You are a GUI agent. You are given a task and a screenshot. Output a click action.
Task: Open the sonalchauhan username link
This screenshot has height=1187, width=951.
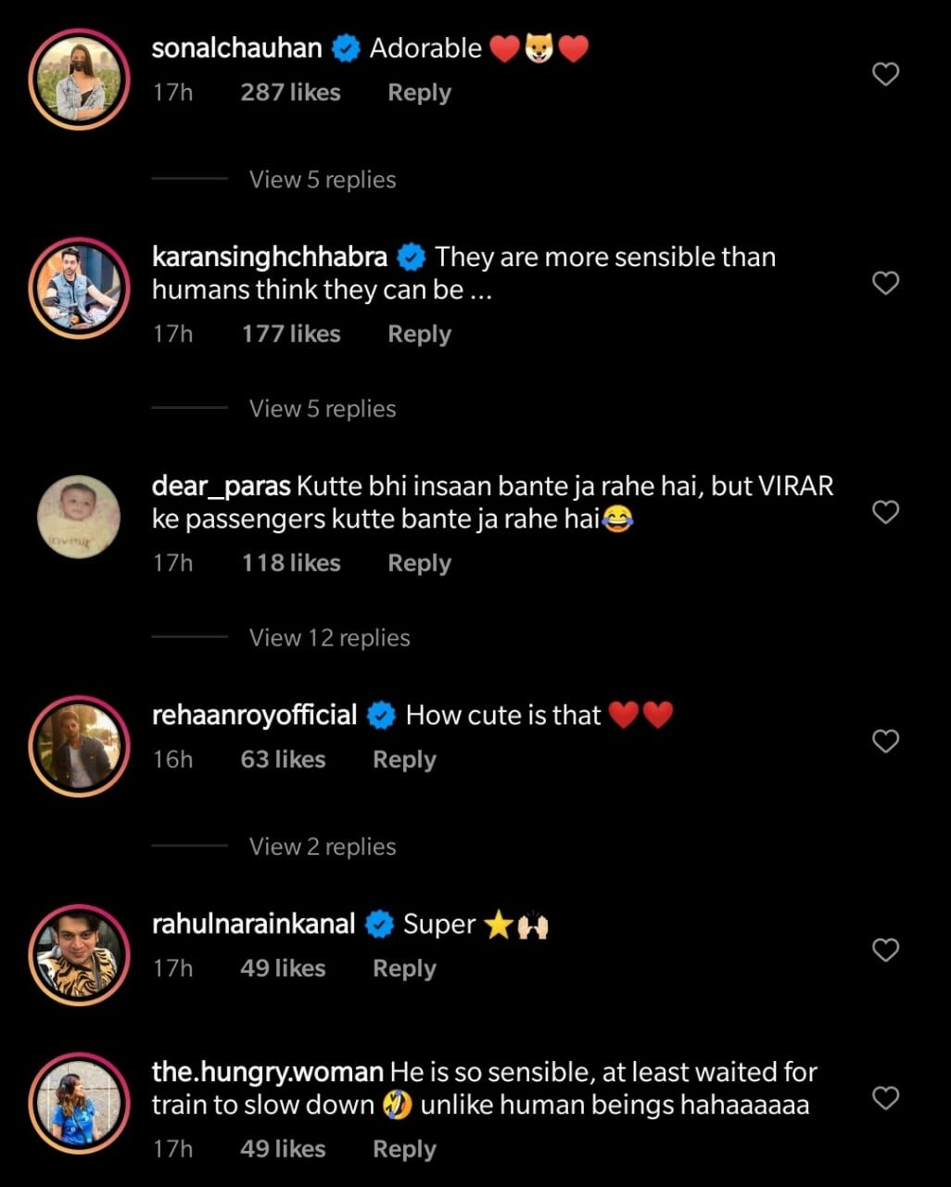pyautogui.click(x=236, y=48)
